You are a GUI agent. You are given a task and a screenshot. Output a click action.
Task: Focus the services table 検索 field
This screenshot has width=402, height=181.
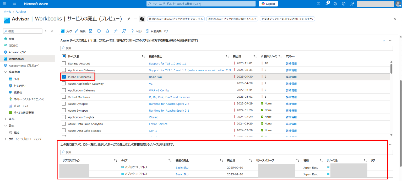click(227, 48)
